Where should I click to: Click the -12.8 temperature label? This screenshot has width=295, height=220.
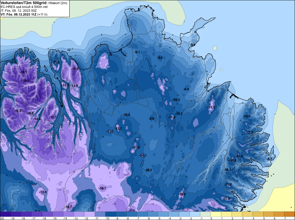[x=65, y=85]
